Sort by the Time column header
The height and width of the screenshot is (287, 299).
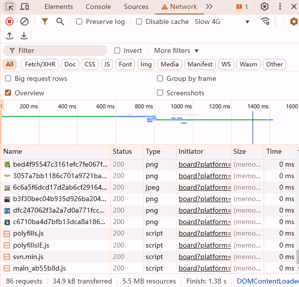click(280, 152)
